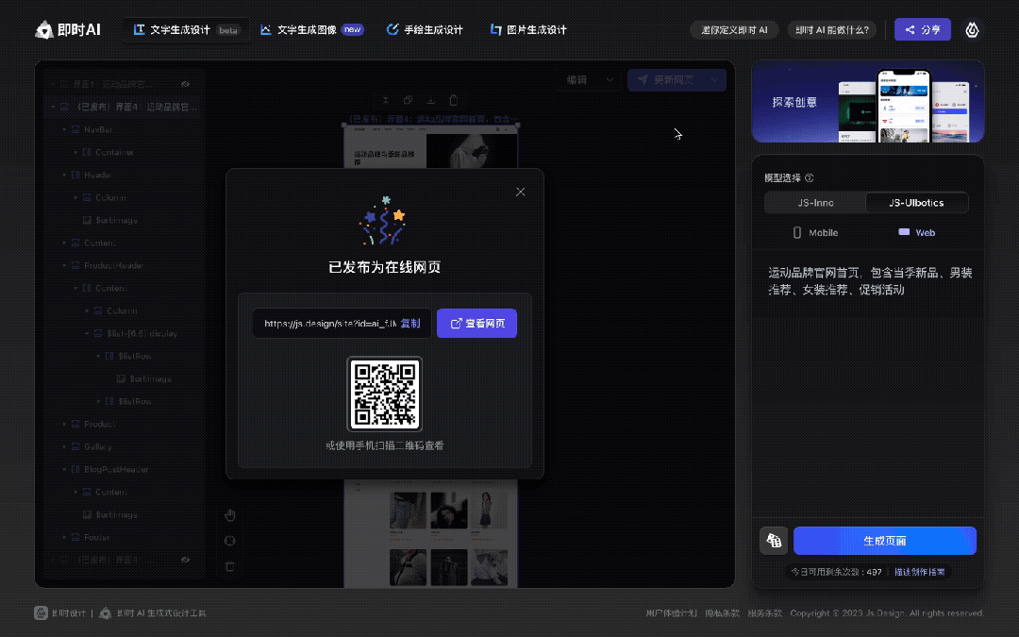The height and width of the screenshot is (637, 1019).
Task: Select the JS-Inno model
Action: (x=815, y=203)
